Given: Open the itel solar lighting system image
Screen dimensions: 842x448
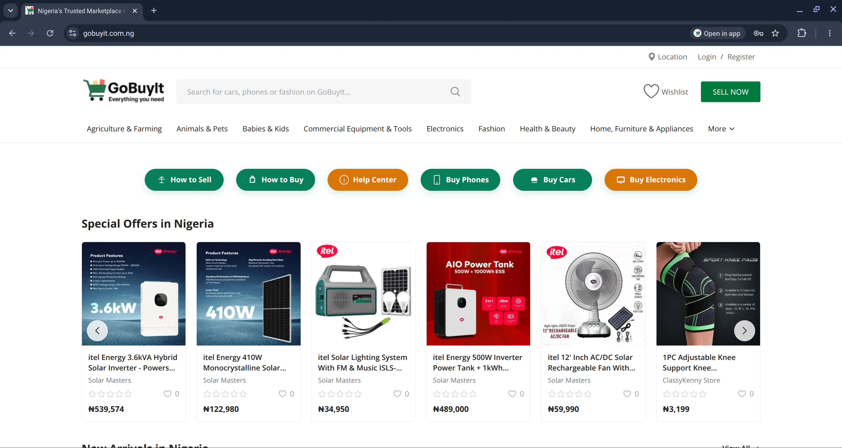Looking at the screenshot, I should [363, 294].
